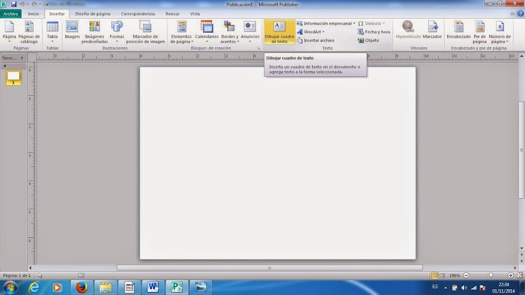
Task: Edit the Encabezado header
Action: [459, 30]
